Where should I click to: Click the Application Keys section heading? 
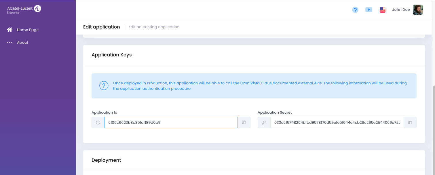click(x=111, y=55)
